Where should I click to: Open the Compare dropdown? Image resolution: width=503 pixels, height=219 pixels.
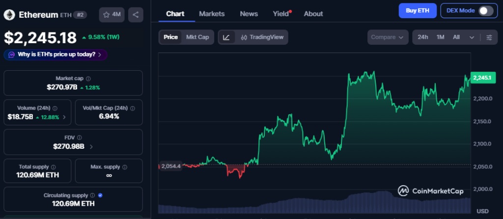[x=387, y=37]
